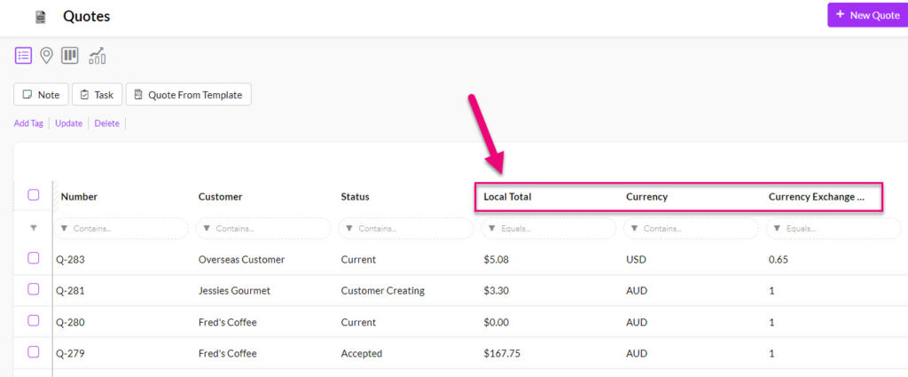
Task: Toggle the select-all checkbox in header
Action: [34, 195]
